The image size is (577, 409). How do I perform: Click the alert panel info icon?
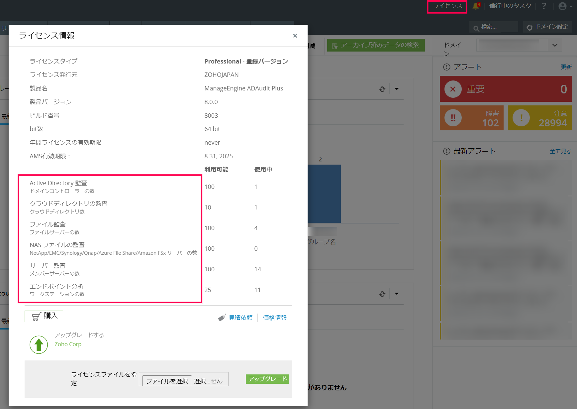click(447, 67)
